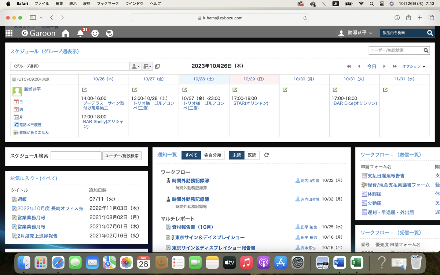This screenshot has width=440, height=275.
Task: Toggle notification filter to 既読
Action: pos(252,155)
